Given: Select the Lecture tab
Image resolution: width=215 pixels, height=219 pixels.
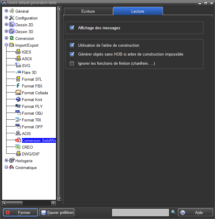Looking at the screenshot, I should tap(138, 11).
